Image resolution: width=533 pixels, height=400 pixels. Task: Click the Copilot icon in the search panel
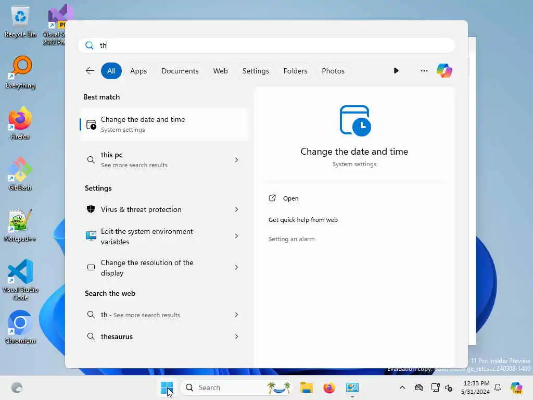pyautogui.click(x=445, y=71)
